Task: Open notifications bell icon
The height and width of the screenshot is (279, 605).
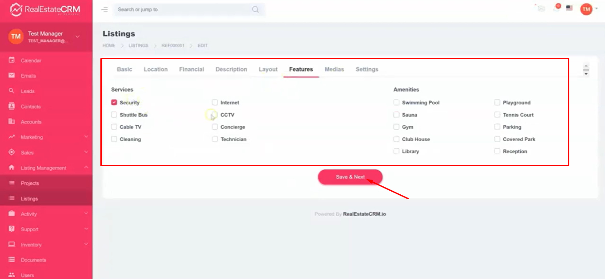Action: [x=555, y=8]
